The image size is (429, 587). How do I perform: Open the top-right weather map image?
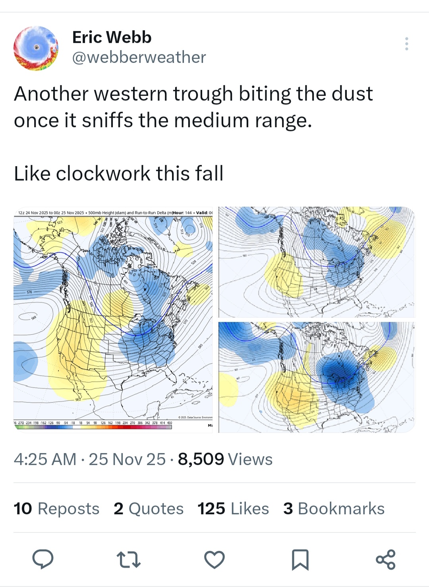click(x=316, y=262)
